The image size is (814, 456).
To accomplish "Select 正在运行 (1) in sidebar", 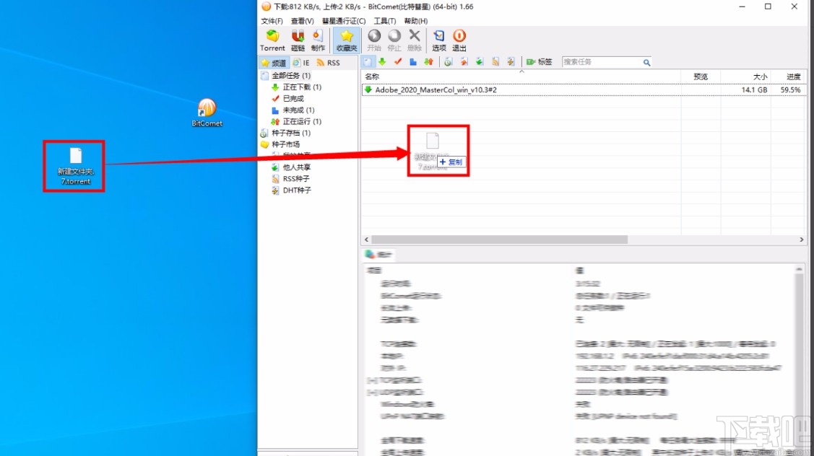I will click(x=302, y=121).
